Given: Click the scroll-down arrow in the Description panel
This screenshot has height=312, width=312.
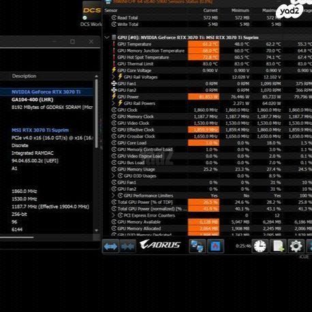Looking at the screenshot, I should [x=96, y=230].
